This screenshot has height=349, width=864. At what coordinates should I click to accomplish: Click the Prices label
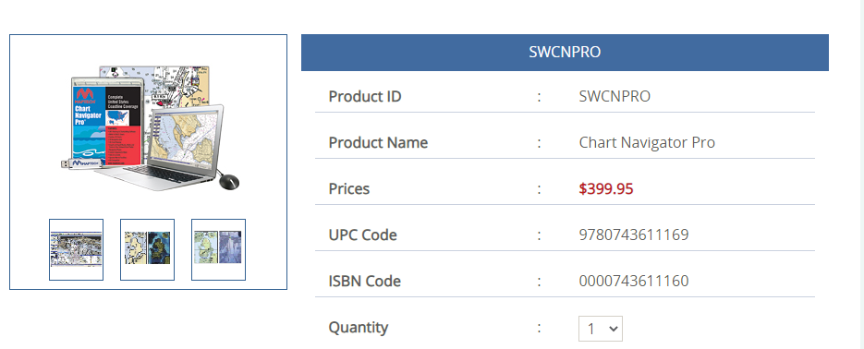click(348, 189)
